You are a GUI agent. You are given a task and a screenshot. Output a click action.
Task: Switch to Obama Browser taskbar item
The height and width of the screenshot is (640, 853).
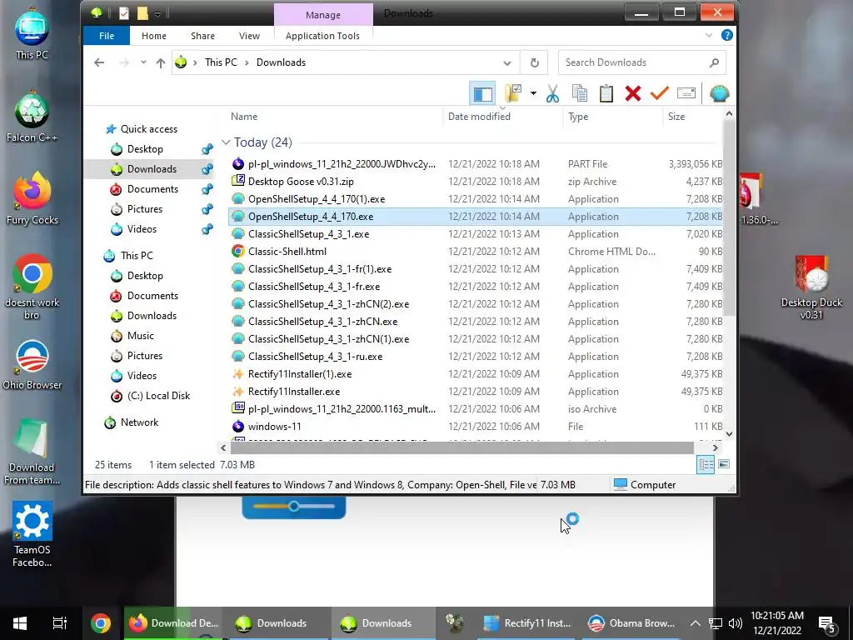(632, 623)
